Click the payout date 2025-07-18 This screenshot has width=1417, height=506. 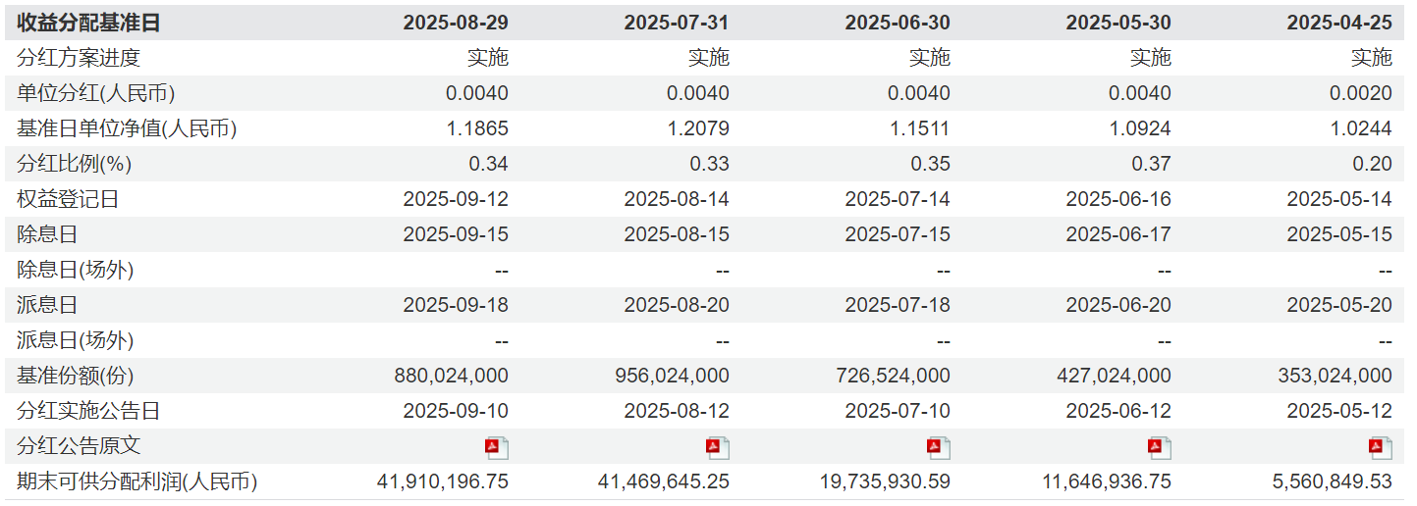point(898,305)
